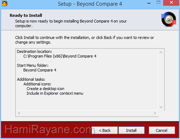Click the 'Additional tasks:' label
The width and height of the screenshot is (180, 139).
(31, 79)
